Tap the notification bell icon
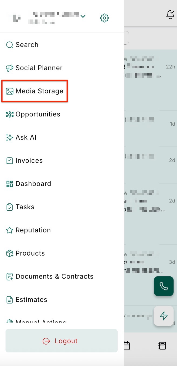The image size is (177, 366). pyautogui.click(x=170, y=15)
